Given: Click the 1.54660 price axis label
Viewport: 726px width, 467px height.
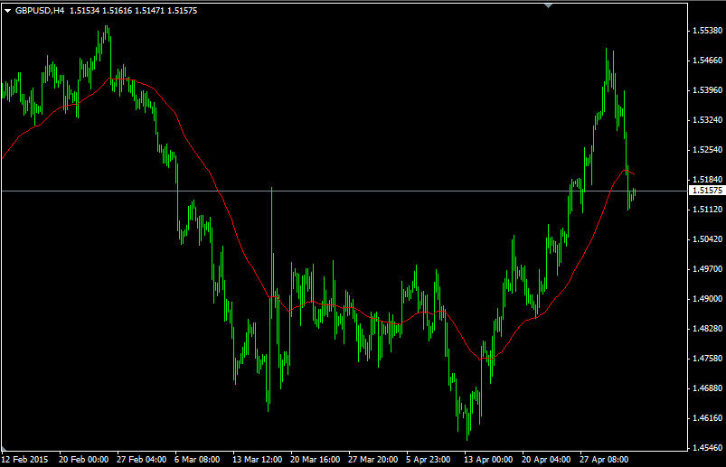Looking at the screenshot, I should coord(708,61).
